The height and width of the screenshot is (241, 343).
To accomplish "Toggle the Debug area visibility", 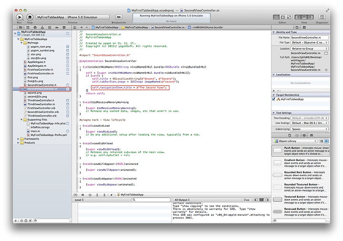I will click(304, 17).
